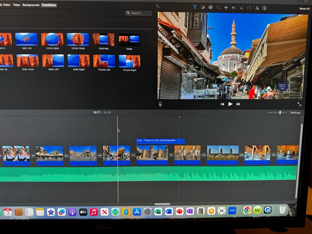Click the voiceover microphone icon
The image size is (312, 234).
click(x=160, y=104)
